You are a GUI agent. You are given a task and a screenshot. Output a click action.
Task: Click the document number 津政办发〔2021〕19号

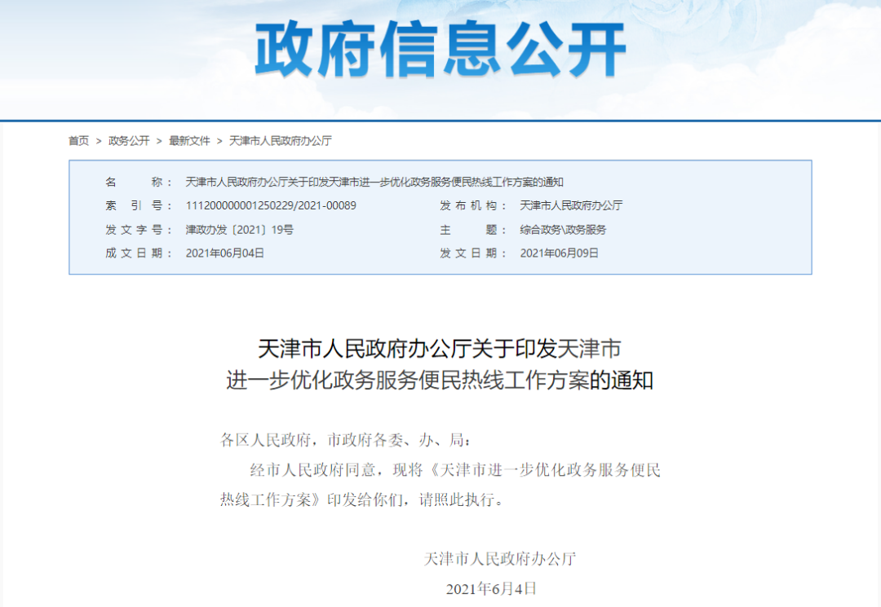(x=239, y=230)
